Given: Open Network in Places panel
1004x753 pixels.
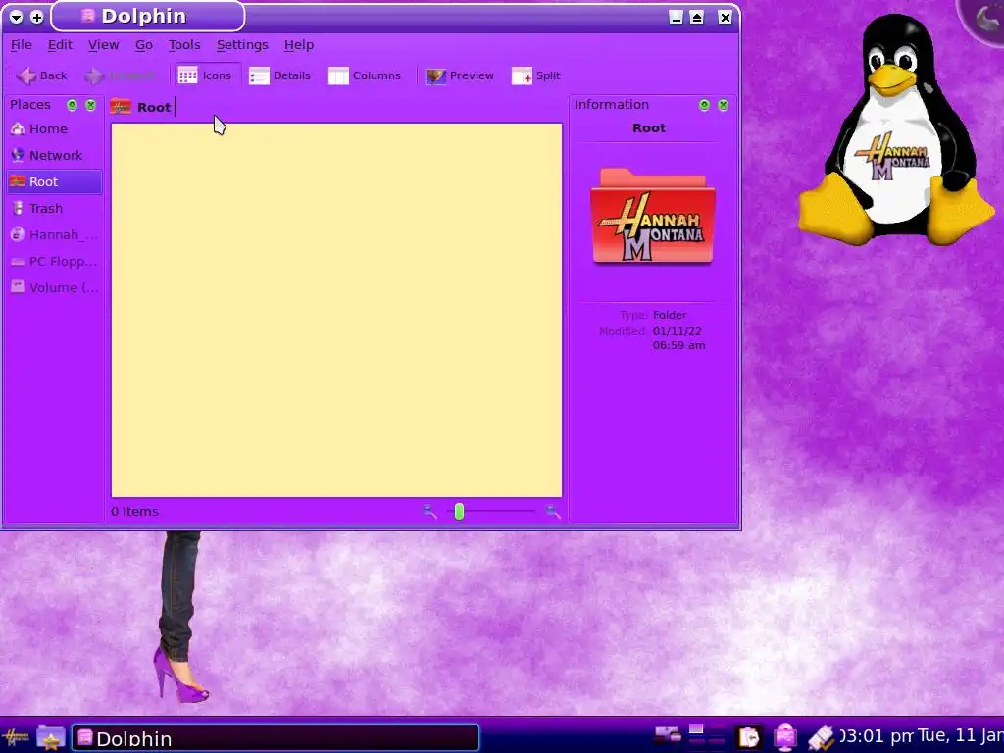Looking at the screenshot, I should tap(54, 155).
